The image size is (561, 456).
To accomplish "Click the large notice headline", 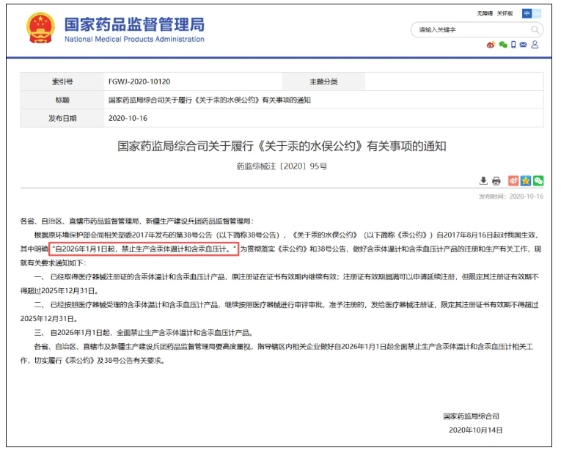I will tap(282, 146).
